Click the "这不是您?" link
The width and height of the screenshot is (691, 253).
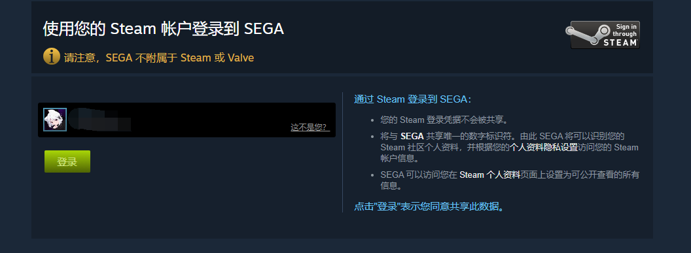tap(310, 127)
